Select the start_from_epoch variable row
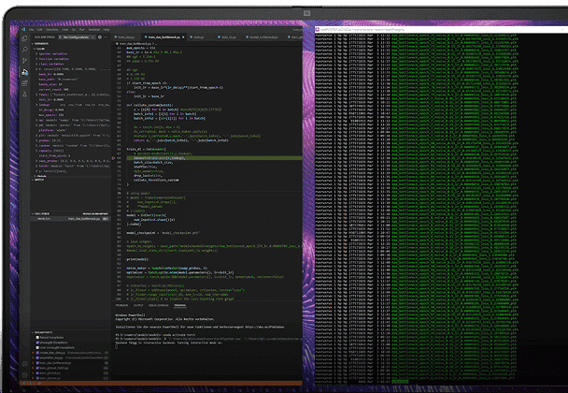 73,155
